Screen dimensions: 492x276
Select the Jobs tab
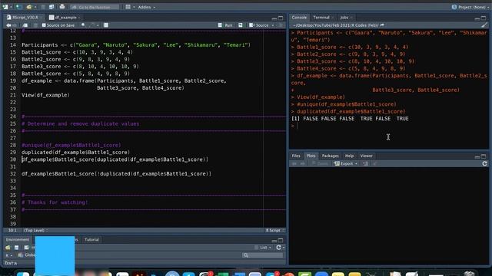(344, 18)
